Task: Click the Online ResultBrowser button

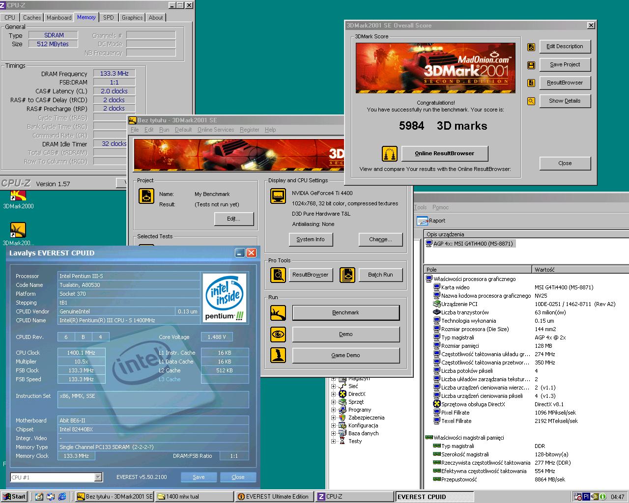Action: [445, 154]
